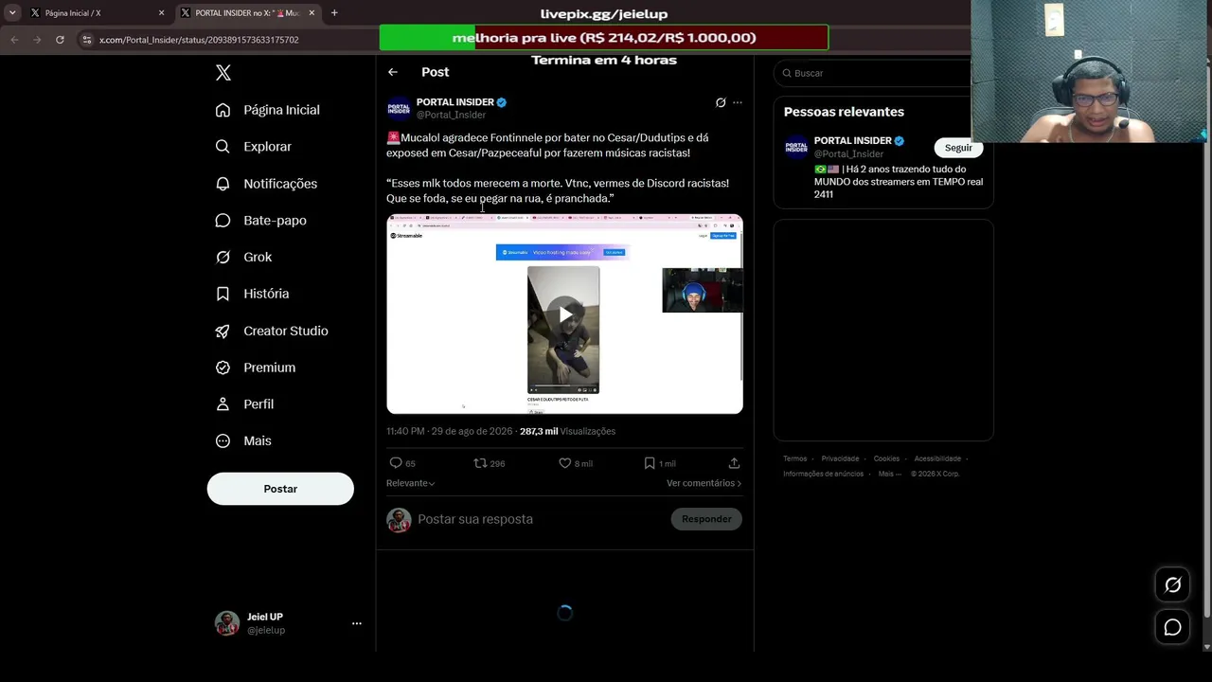Open Grok from the sidebar
This screenshot has height=682, width=1212.
244,258
